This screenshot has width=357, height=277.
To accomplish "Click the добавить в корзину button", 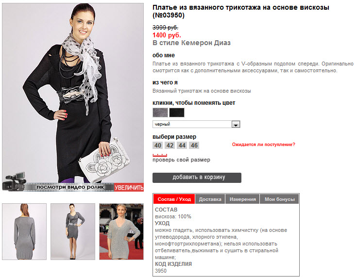I will [197, 178].
